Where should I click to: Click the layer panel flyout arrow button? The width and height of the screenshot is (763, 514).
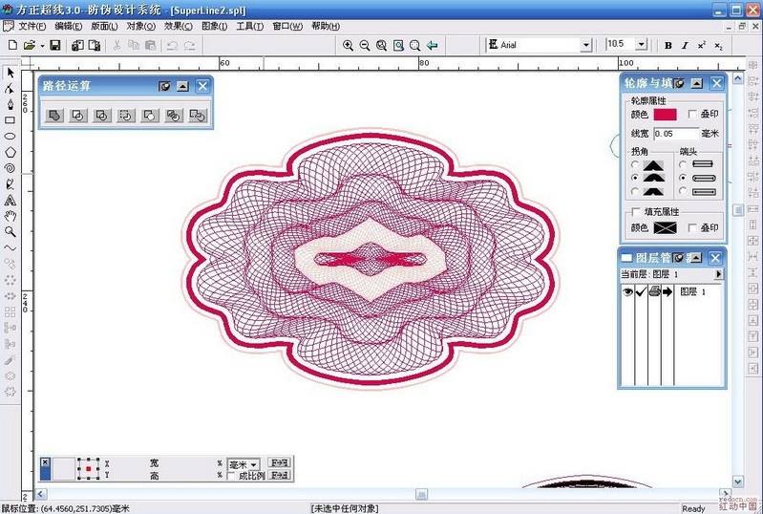pos(718,274)
